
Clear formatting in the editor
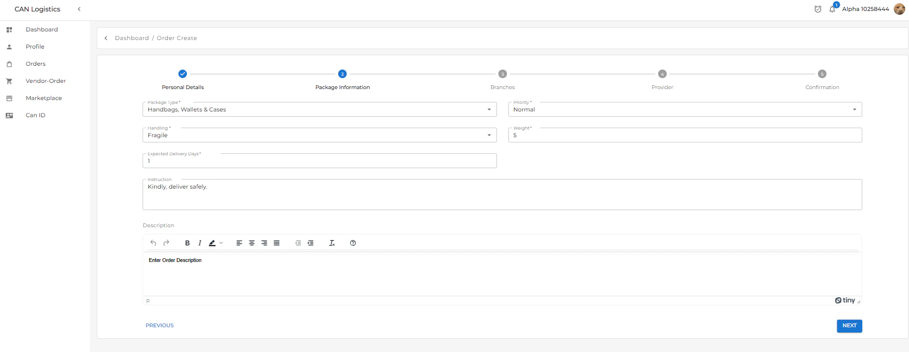click(x=332, y=243)
